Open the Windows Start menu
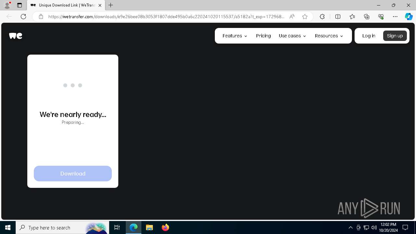 coord(8,227)
